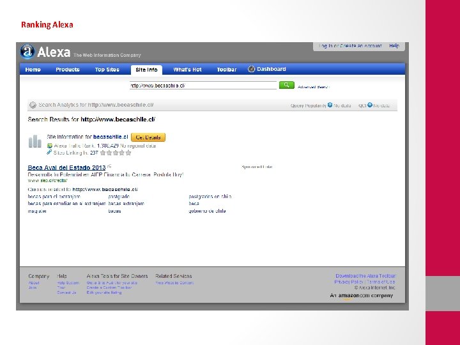The width and height of the screenshot is (460, 345).
Task: Click the Sponsored Links label
Action: (x=257, y=167)
